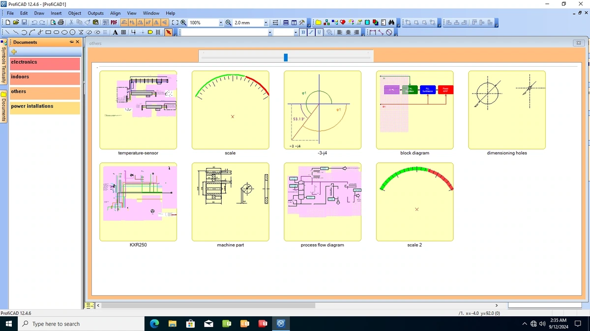Viewport: 590px width, 331px height.
Task: Select the electronics documents category
Action: tap(45, 64)
